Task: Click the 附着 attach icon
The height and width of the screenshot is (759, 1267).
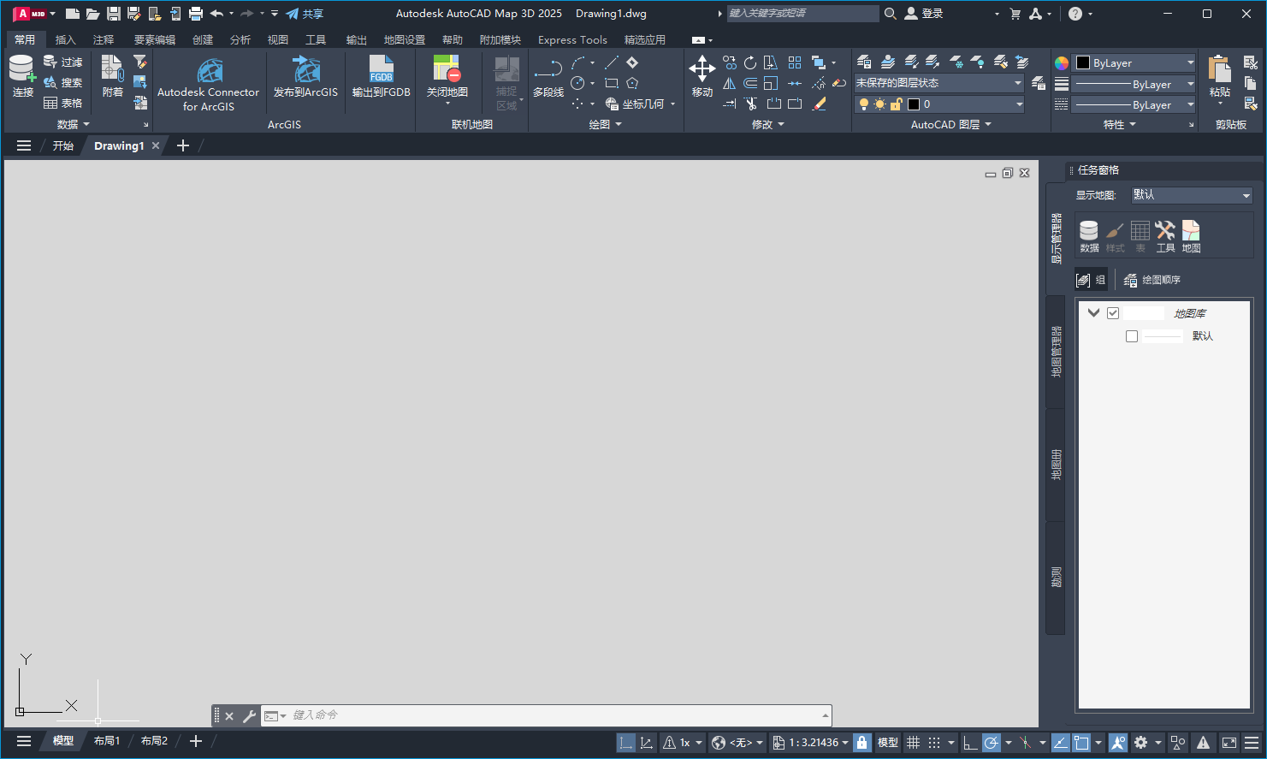Action: (x=112, y=77)
